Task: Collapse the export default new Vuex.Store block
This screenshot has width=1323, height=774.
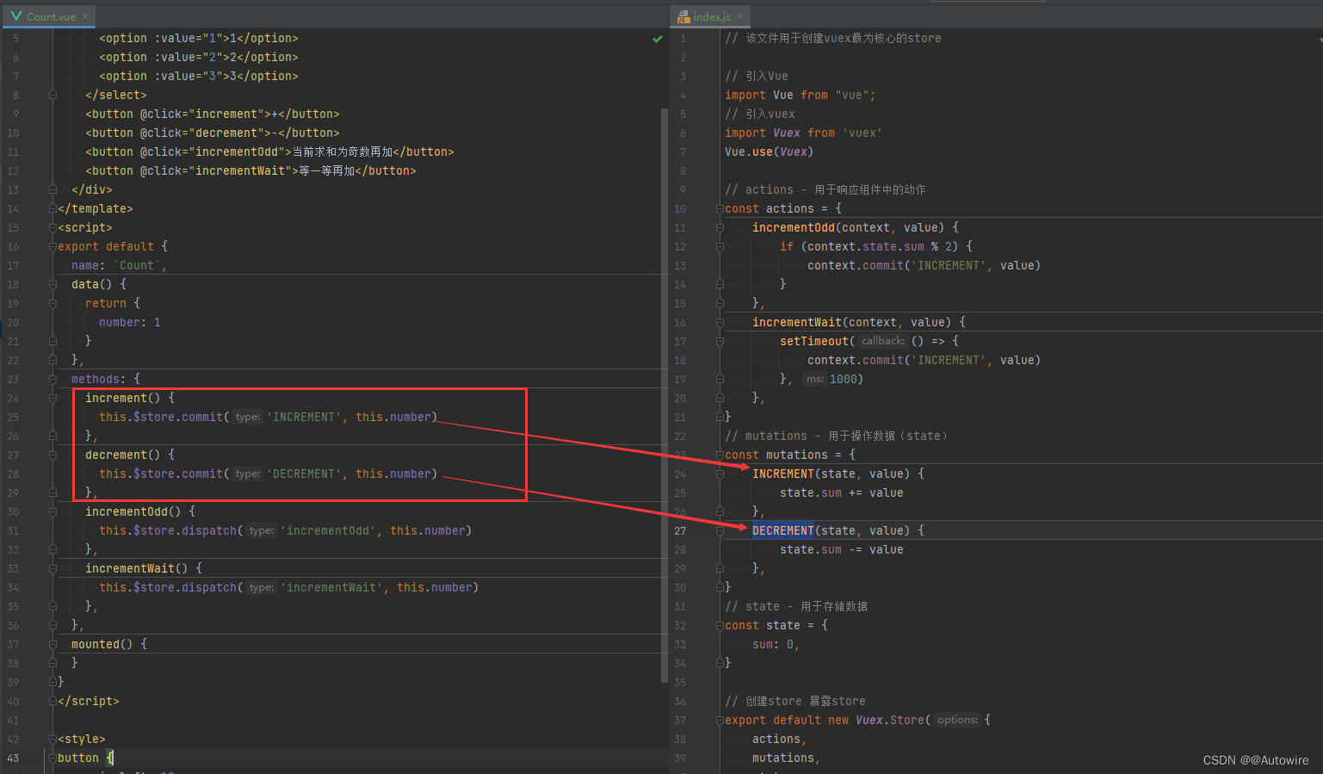Action: (720, 720)
